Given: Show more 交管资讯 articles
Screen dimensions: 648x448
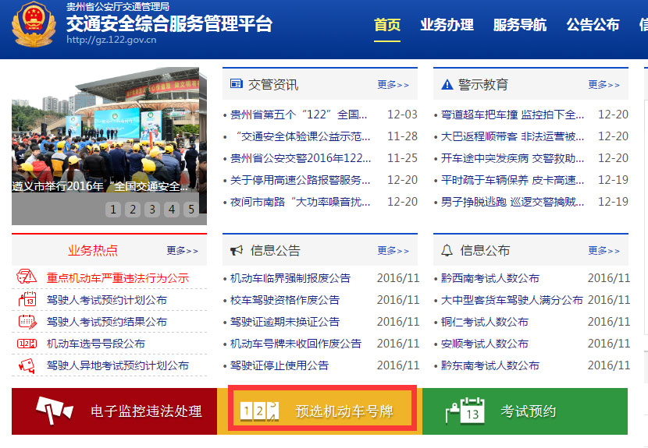Looking at the screenshot, I should (393, 85).
